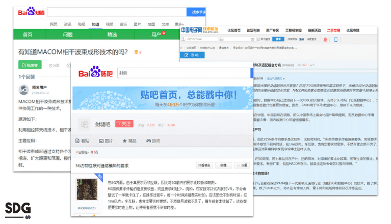391x224 pixels.
Task: Open 论坛首页 in the forum navigation
Action: [x=234, y=31]
